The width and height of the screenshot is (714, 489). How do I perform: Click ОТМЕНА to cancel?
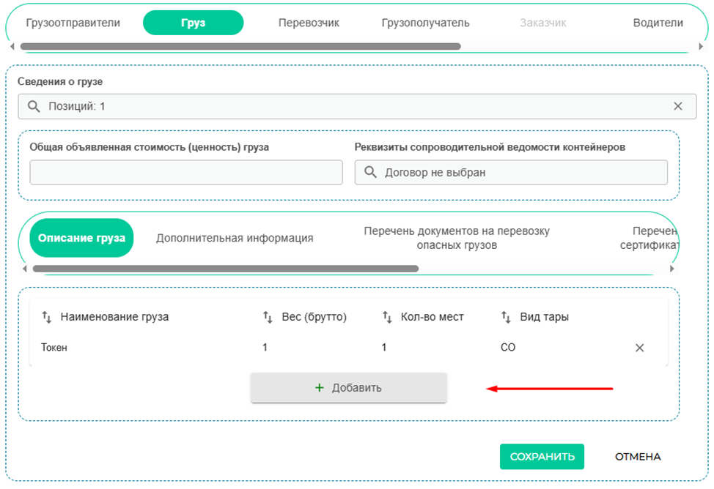point(637,456)
